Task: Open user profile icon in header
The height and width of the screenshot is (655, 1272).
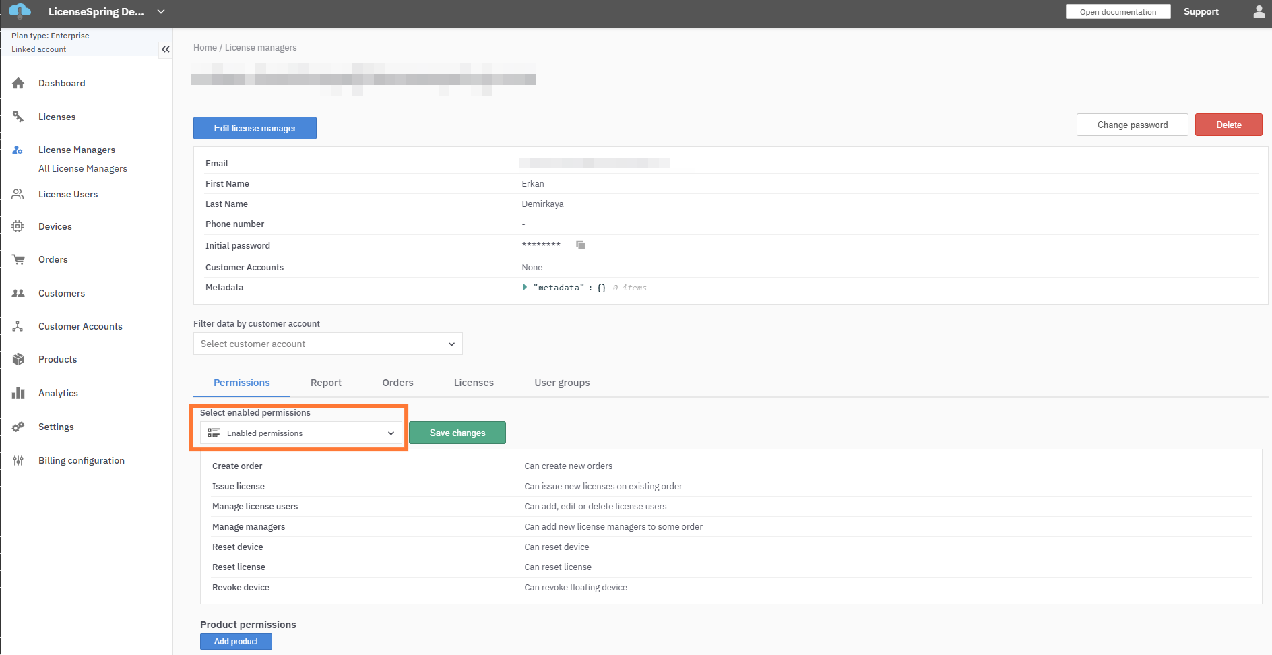Action: pyautogui.click(x=1259, y=11)
